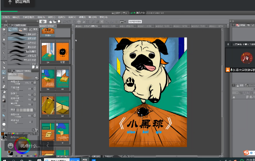Toggle brush size dynamics button beside 150.0

click(x=35, y=83)
